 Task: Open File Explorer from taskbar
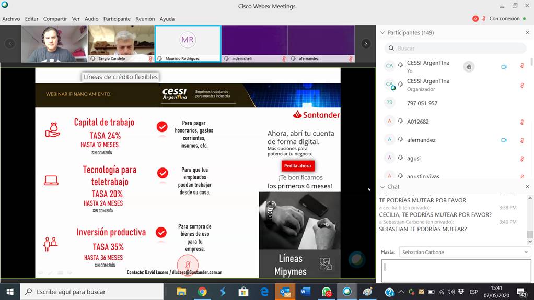[181, 292]
